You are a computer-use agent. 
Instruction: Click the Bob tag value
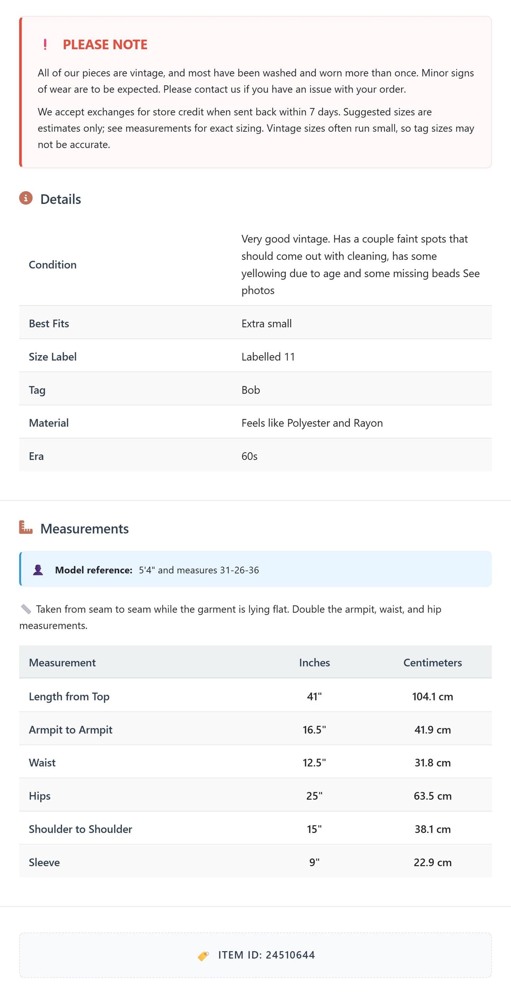coord(251,390)
